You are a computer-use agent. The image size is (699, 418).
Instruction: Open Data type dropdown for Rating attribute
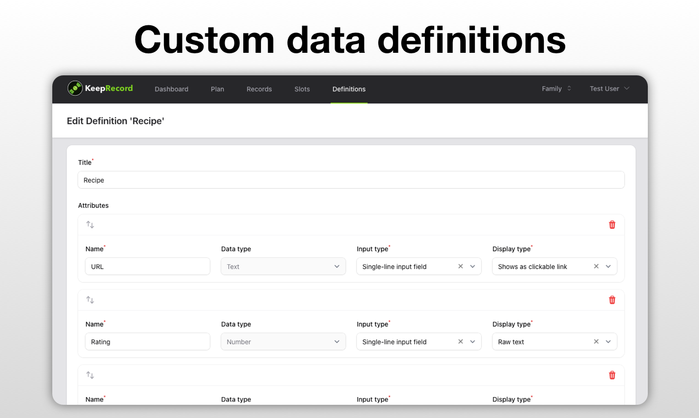tap(283, 342)
